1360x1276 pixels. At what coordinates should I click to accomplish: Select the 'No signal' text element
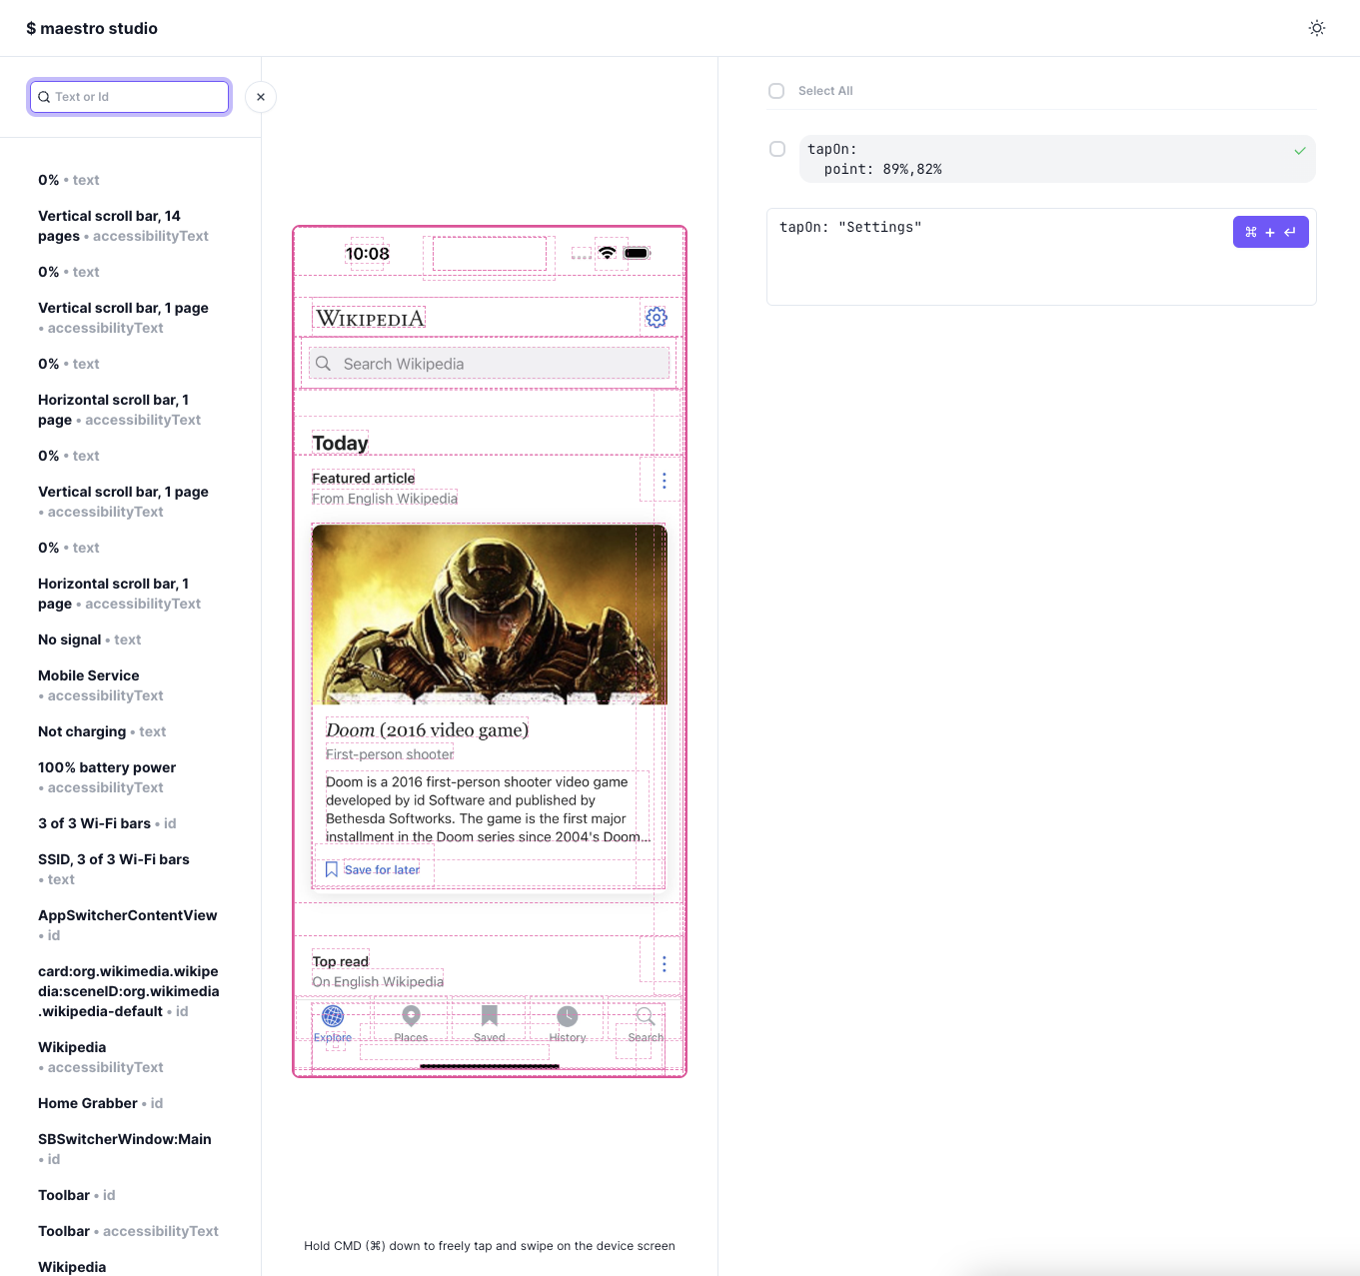[x=90, y=639]
